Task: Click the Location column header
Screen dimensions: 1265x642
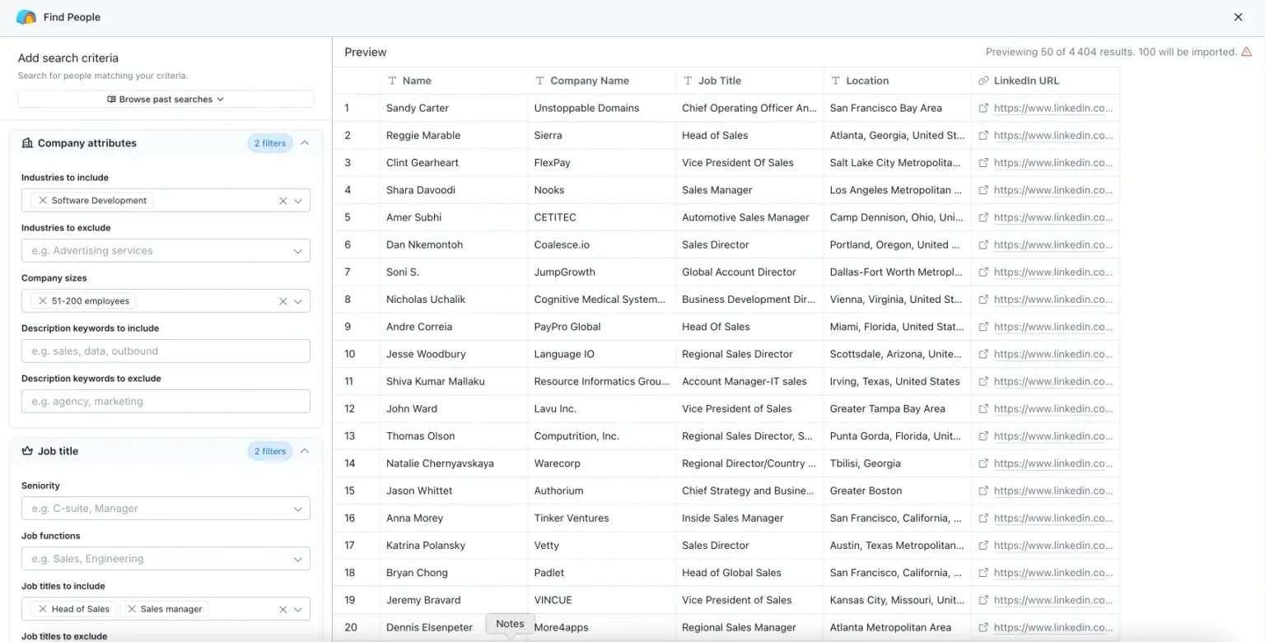Action: coord(898,81)
